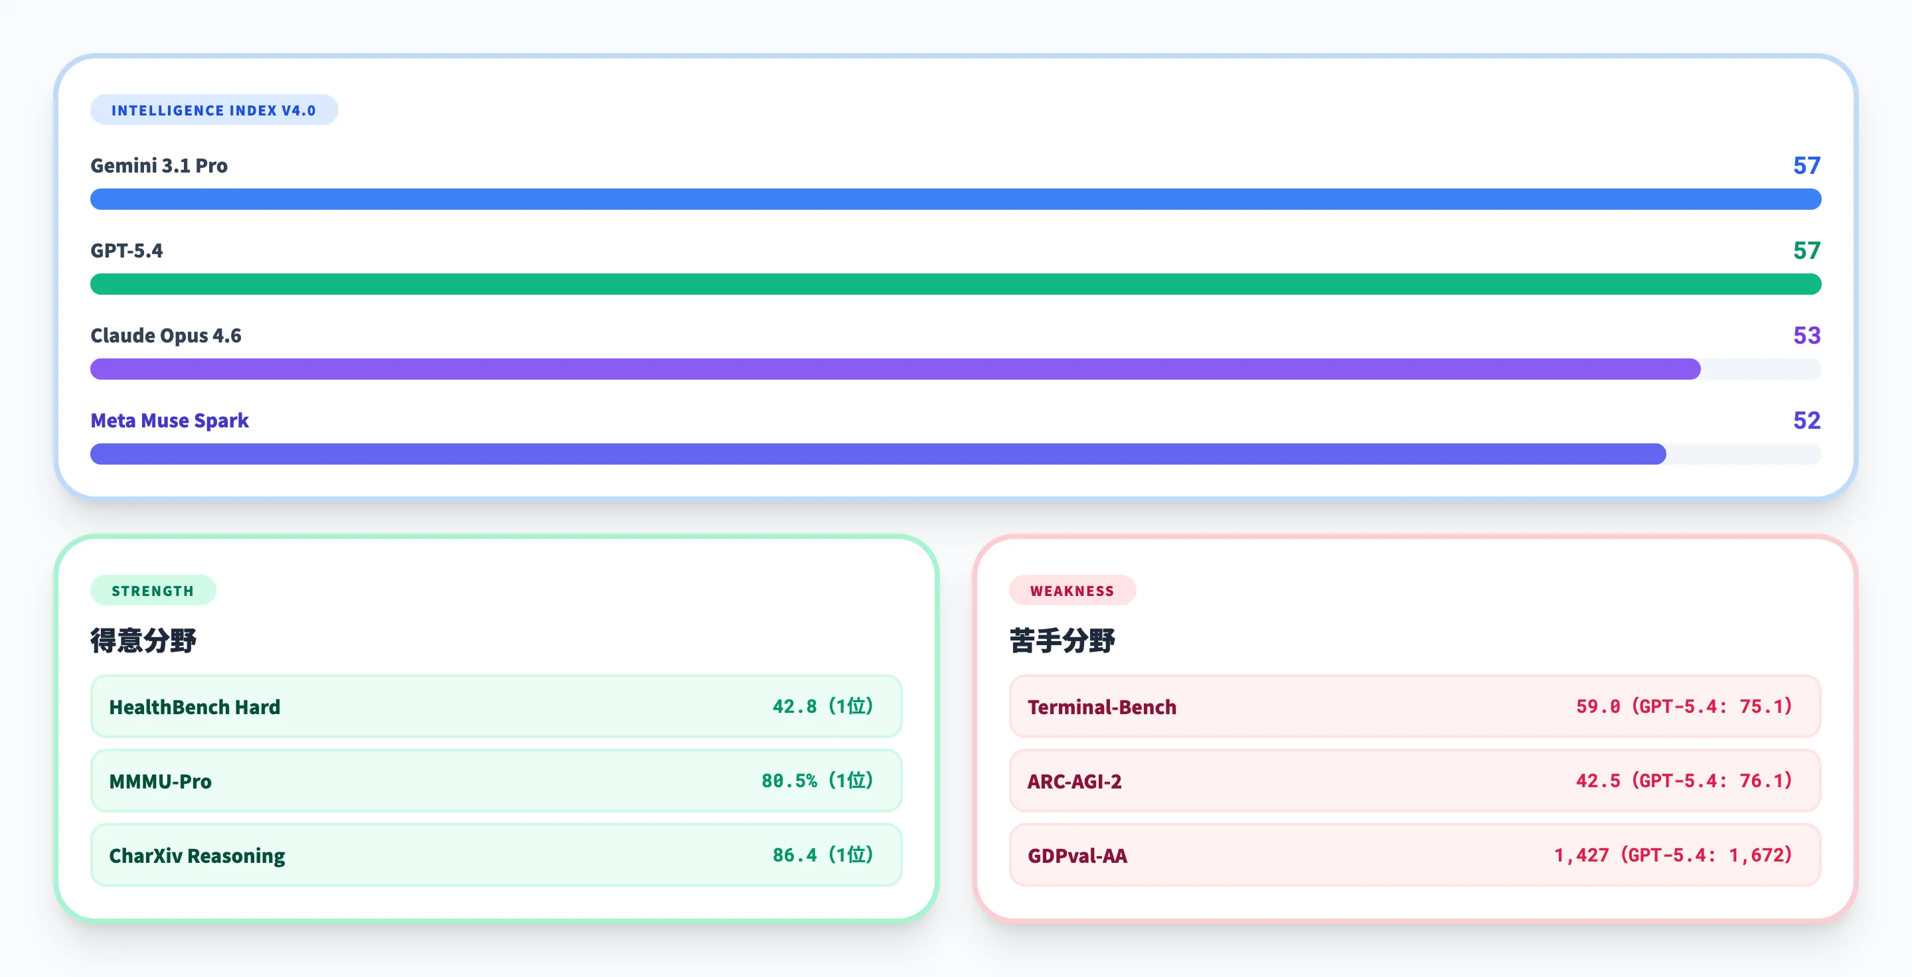
Task: Select the GPT-5.4 label
Action: [128, 250]
